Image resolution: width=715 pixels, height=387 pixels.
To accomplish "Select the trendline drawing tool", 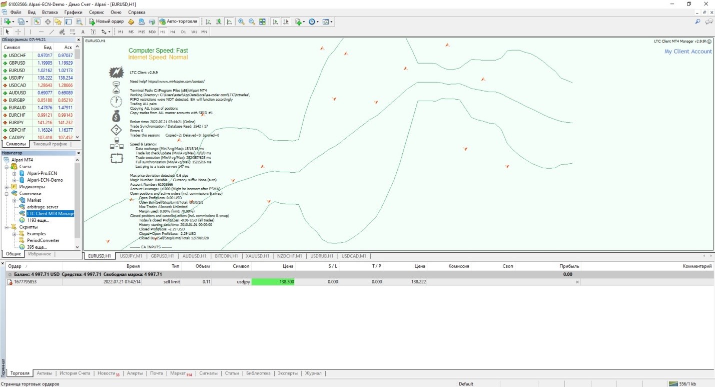I will pyautogui.click(x=52, y=32).
